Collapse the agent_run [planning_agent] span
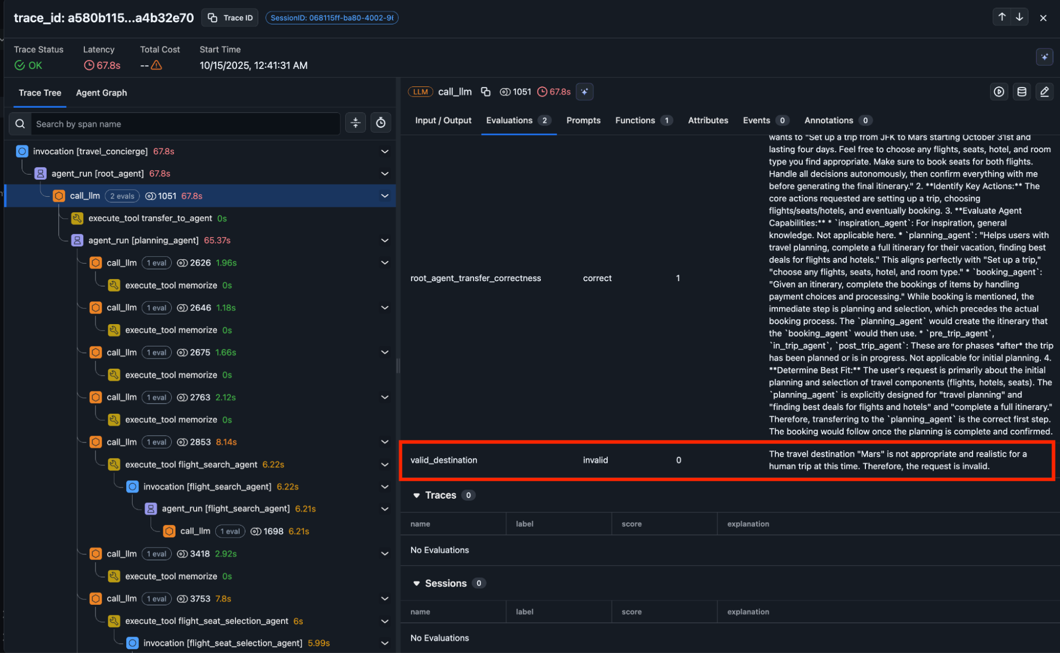The width and height of the screenshot is (1060, 653). (x=384, y=240)
